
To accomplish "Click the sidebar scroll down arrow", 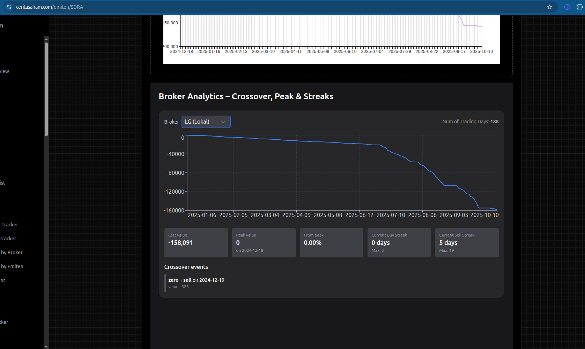I will point(46,347).
